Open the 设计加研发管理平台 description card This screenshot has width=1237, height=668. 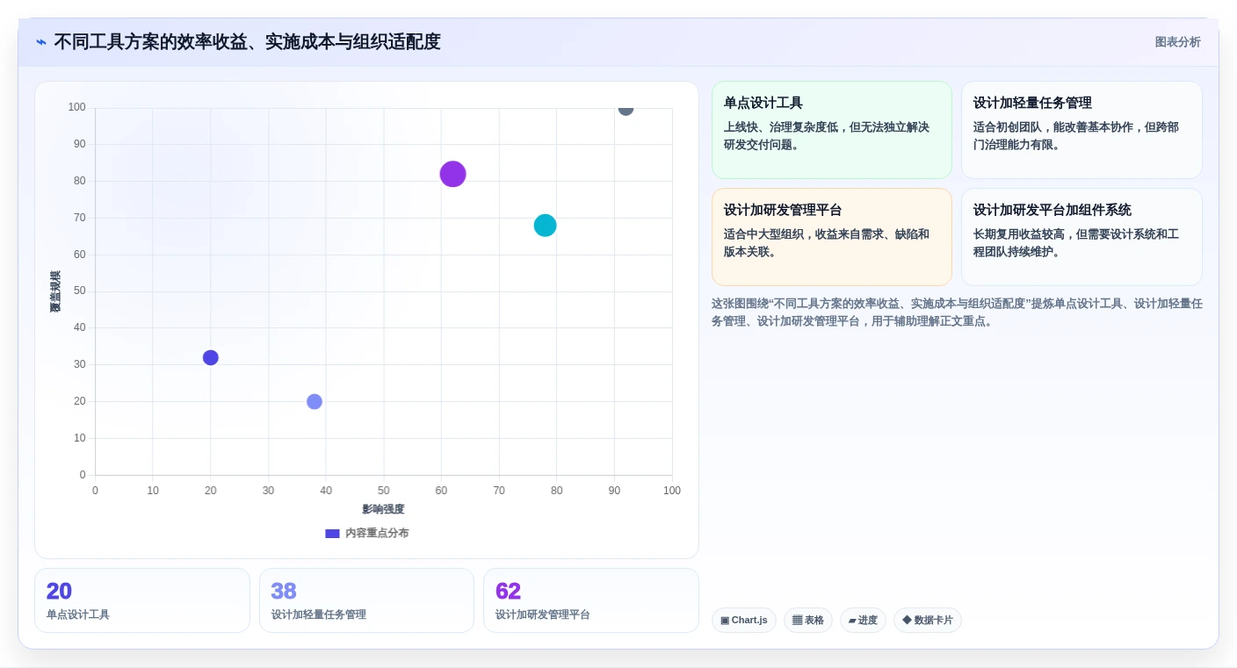tap(832, 237)
